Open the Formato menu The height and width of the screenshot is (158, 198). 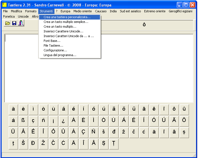click(x=31, y=11)
